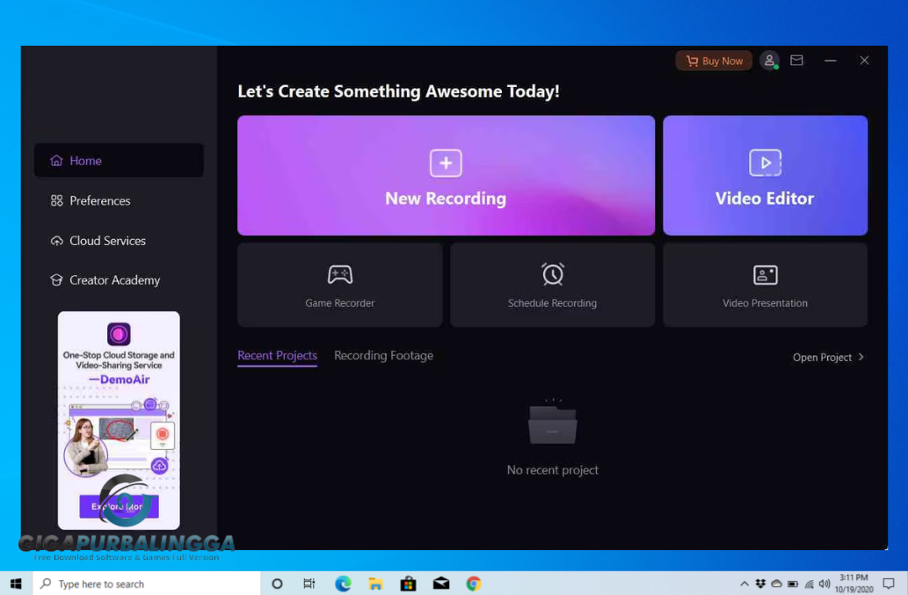Click the message envelope icon
The image size is (908, 595).
click(x=796, y=60)
